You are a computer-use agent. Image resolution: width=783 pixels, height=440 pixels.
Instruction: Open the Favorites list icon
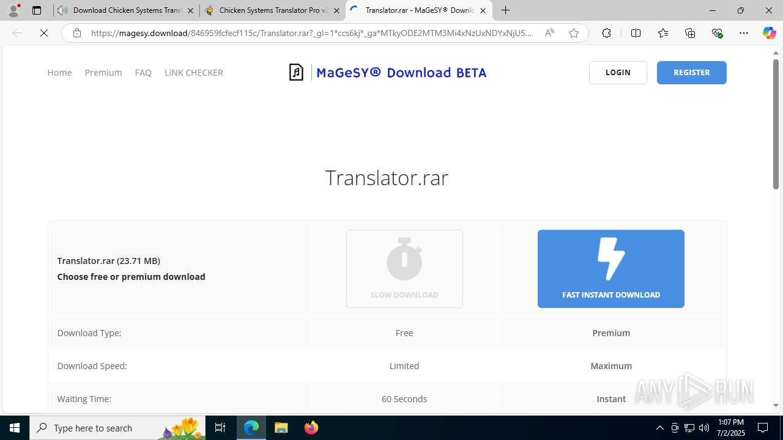click(x=663, y=33)
